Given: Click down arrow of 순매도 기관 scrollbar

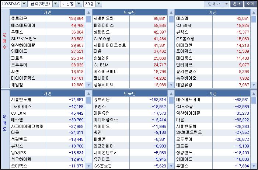Looking at the screenshot, I should 254,166.
